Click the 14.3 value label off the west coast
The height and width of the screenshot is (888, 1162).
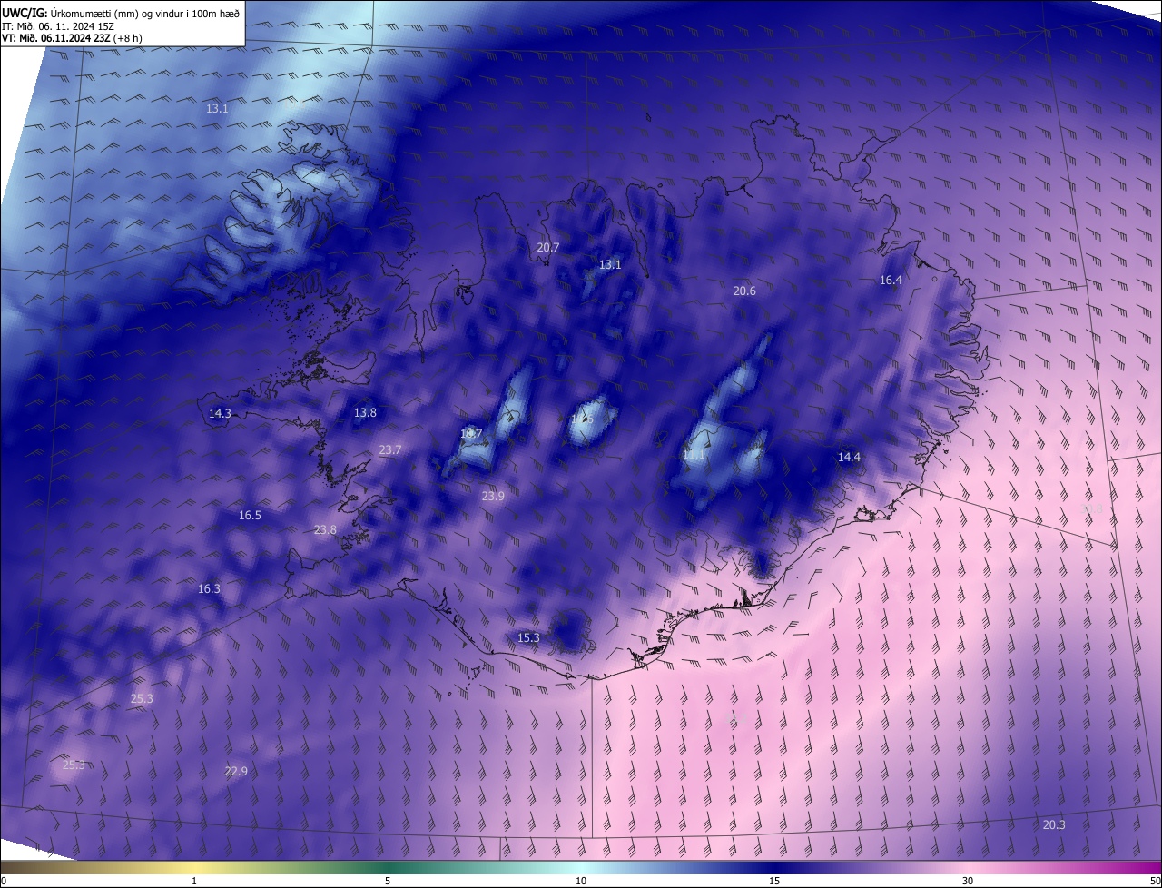220,413
